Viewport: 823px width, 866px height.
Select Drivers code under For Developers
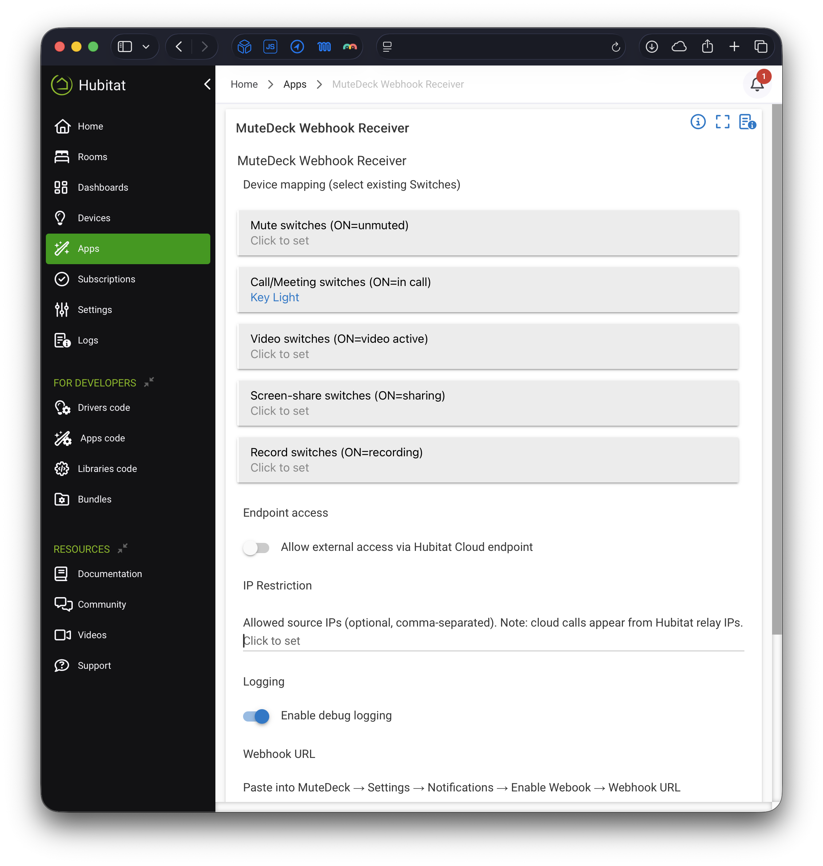[104, 408]
